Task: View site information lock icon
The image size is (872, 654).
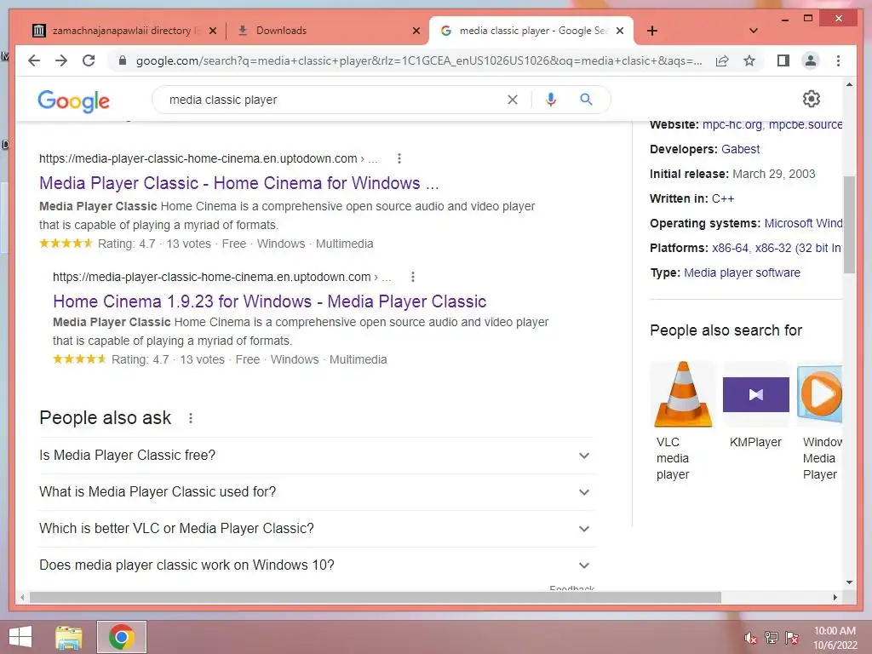Action: [123, 60]
